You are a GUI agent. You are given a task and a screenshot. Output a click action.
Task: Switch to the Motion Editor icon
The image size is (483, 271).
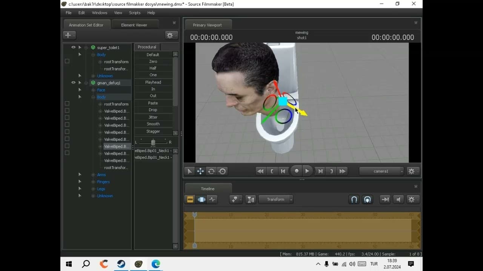tap(201, 199)
